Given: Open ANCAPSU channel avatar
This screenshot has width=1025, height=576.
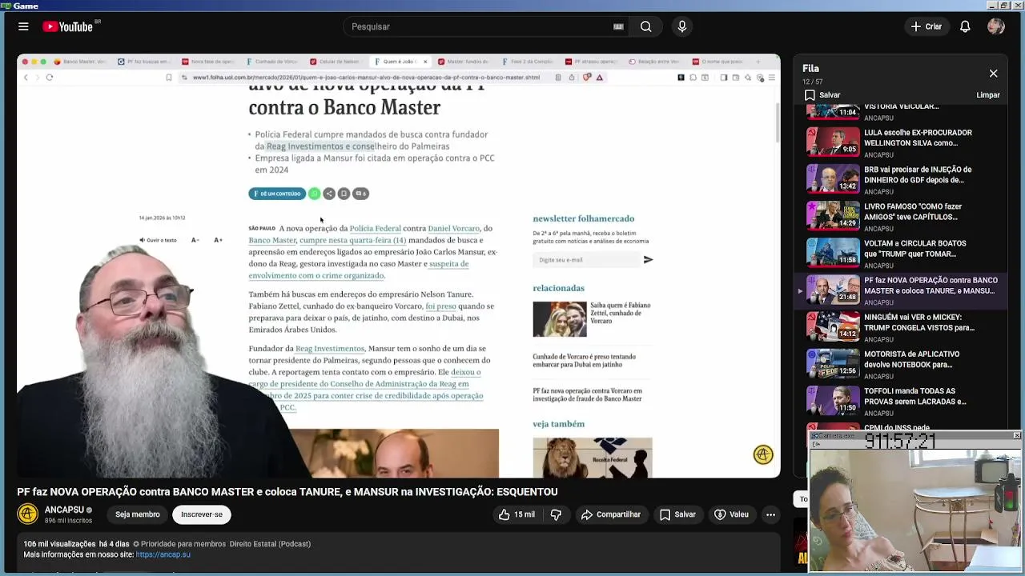Looking at the screenshot, I should click(28, 514).
